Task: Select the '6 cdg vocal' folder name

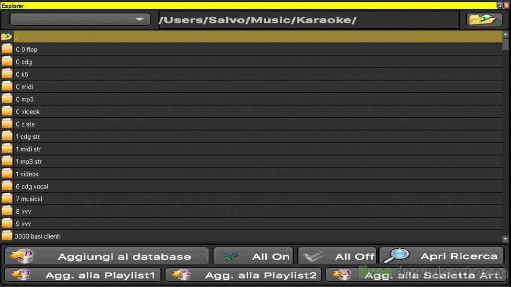Action: point(32,187)
